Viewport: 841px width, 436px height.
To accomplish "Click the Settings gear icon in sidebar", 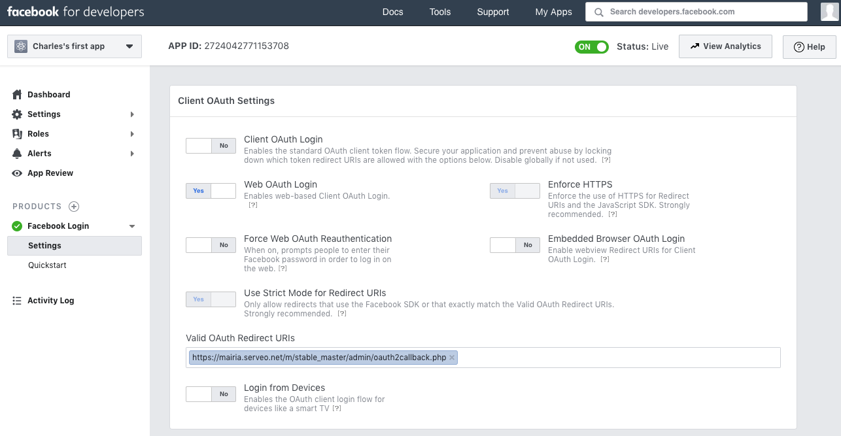I will [17, 114].
